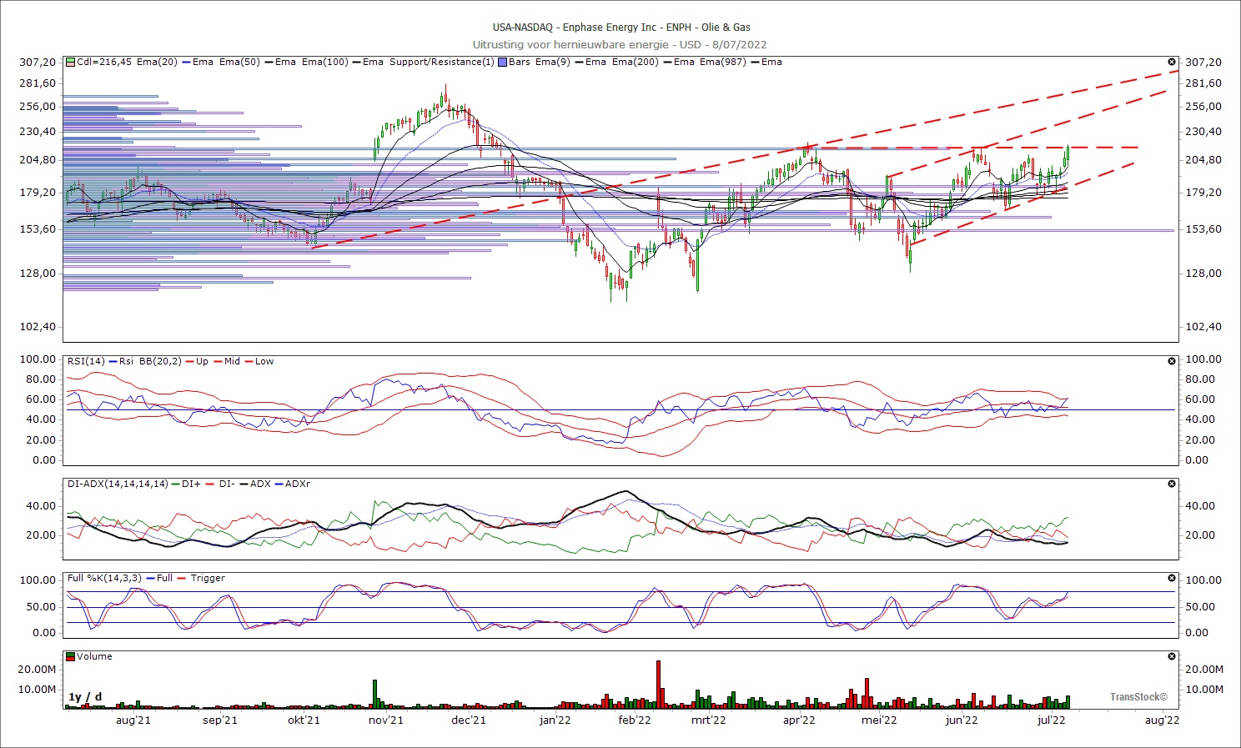Click the Up band legend entry
1241x748 pixels.
point(195,361)
